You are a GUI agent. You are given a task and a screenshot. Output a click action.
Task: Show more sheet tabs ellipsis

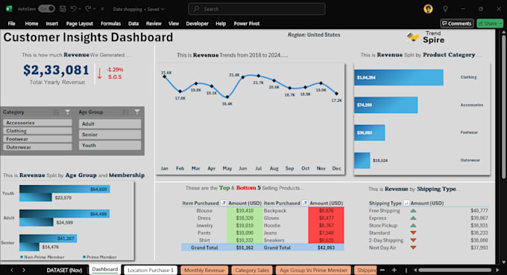(x=382, y=270)
